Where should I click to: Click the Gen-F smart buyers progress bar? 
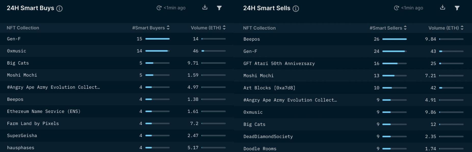157,39
